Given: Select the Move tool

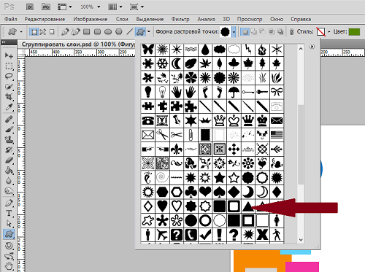Looking at the screenshot, I should pyautogui.click(x=9, y=55).
